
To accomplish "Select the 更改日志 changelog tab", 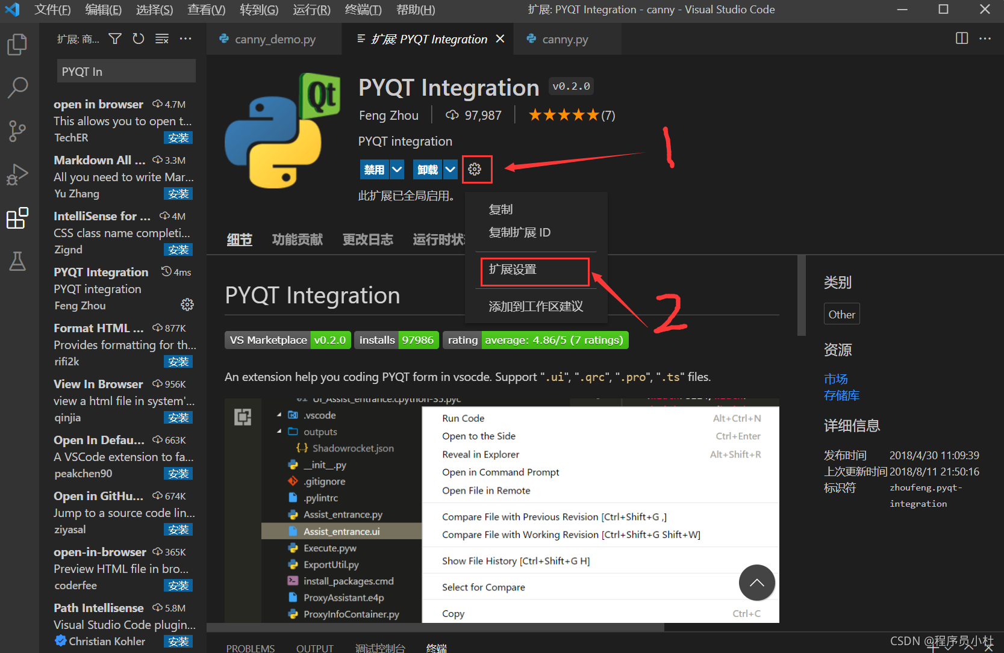I will click(368, 240).
